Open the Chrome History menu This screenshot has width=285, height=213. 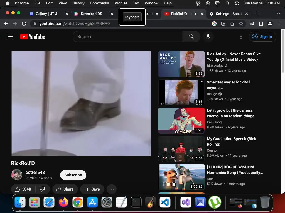pos(78,3)
